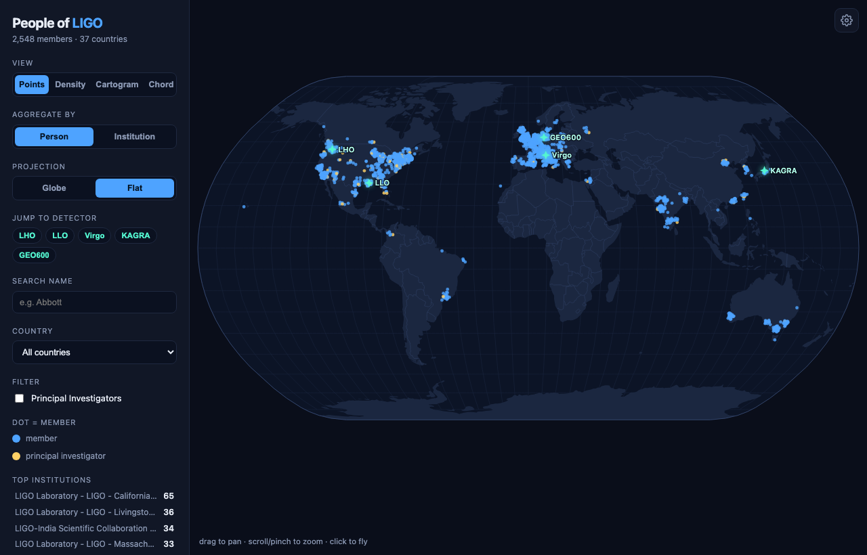Viewport: 867px width, 555px height.
Task: Click the People of LIGO title
Action: point(58,23)
